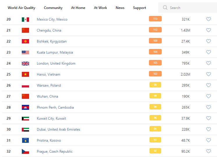This screenshot has height=157, width=217.
Task: Open the Chengdu, China city link
Action: (49, 30)
